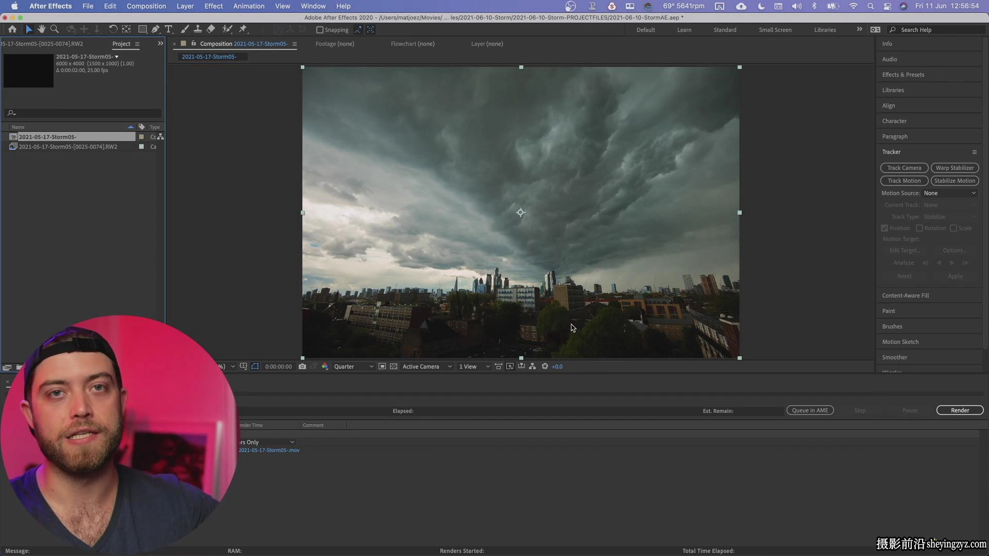Click the Project panel search field
This screenshot has height=556, width=989.
click(83, 113)
